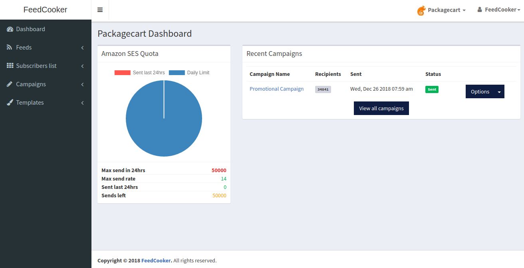Expand the Subscribers list chevron
The height and width of the screenshot is (268, 524).
click(x=83, y=66)
